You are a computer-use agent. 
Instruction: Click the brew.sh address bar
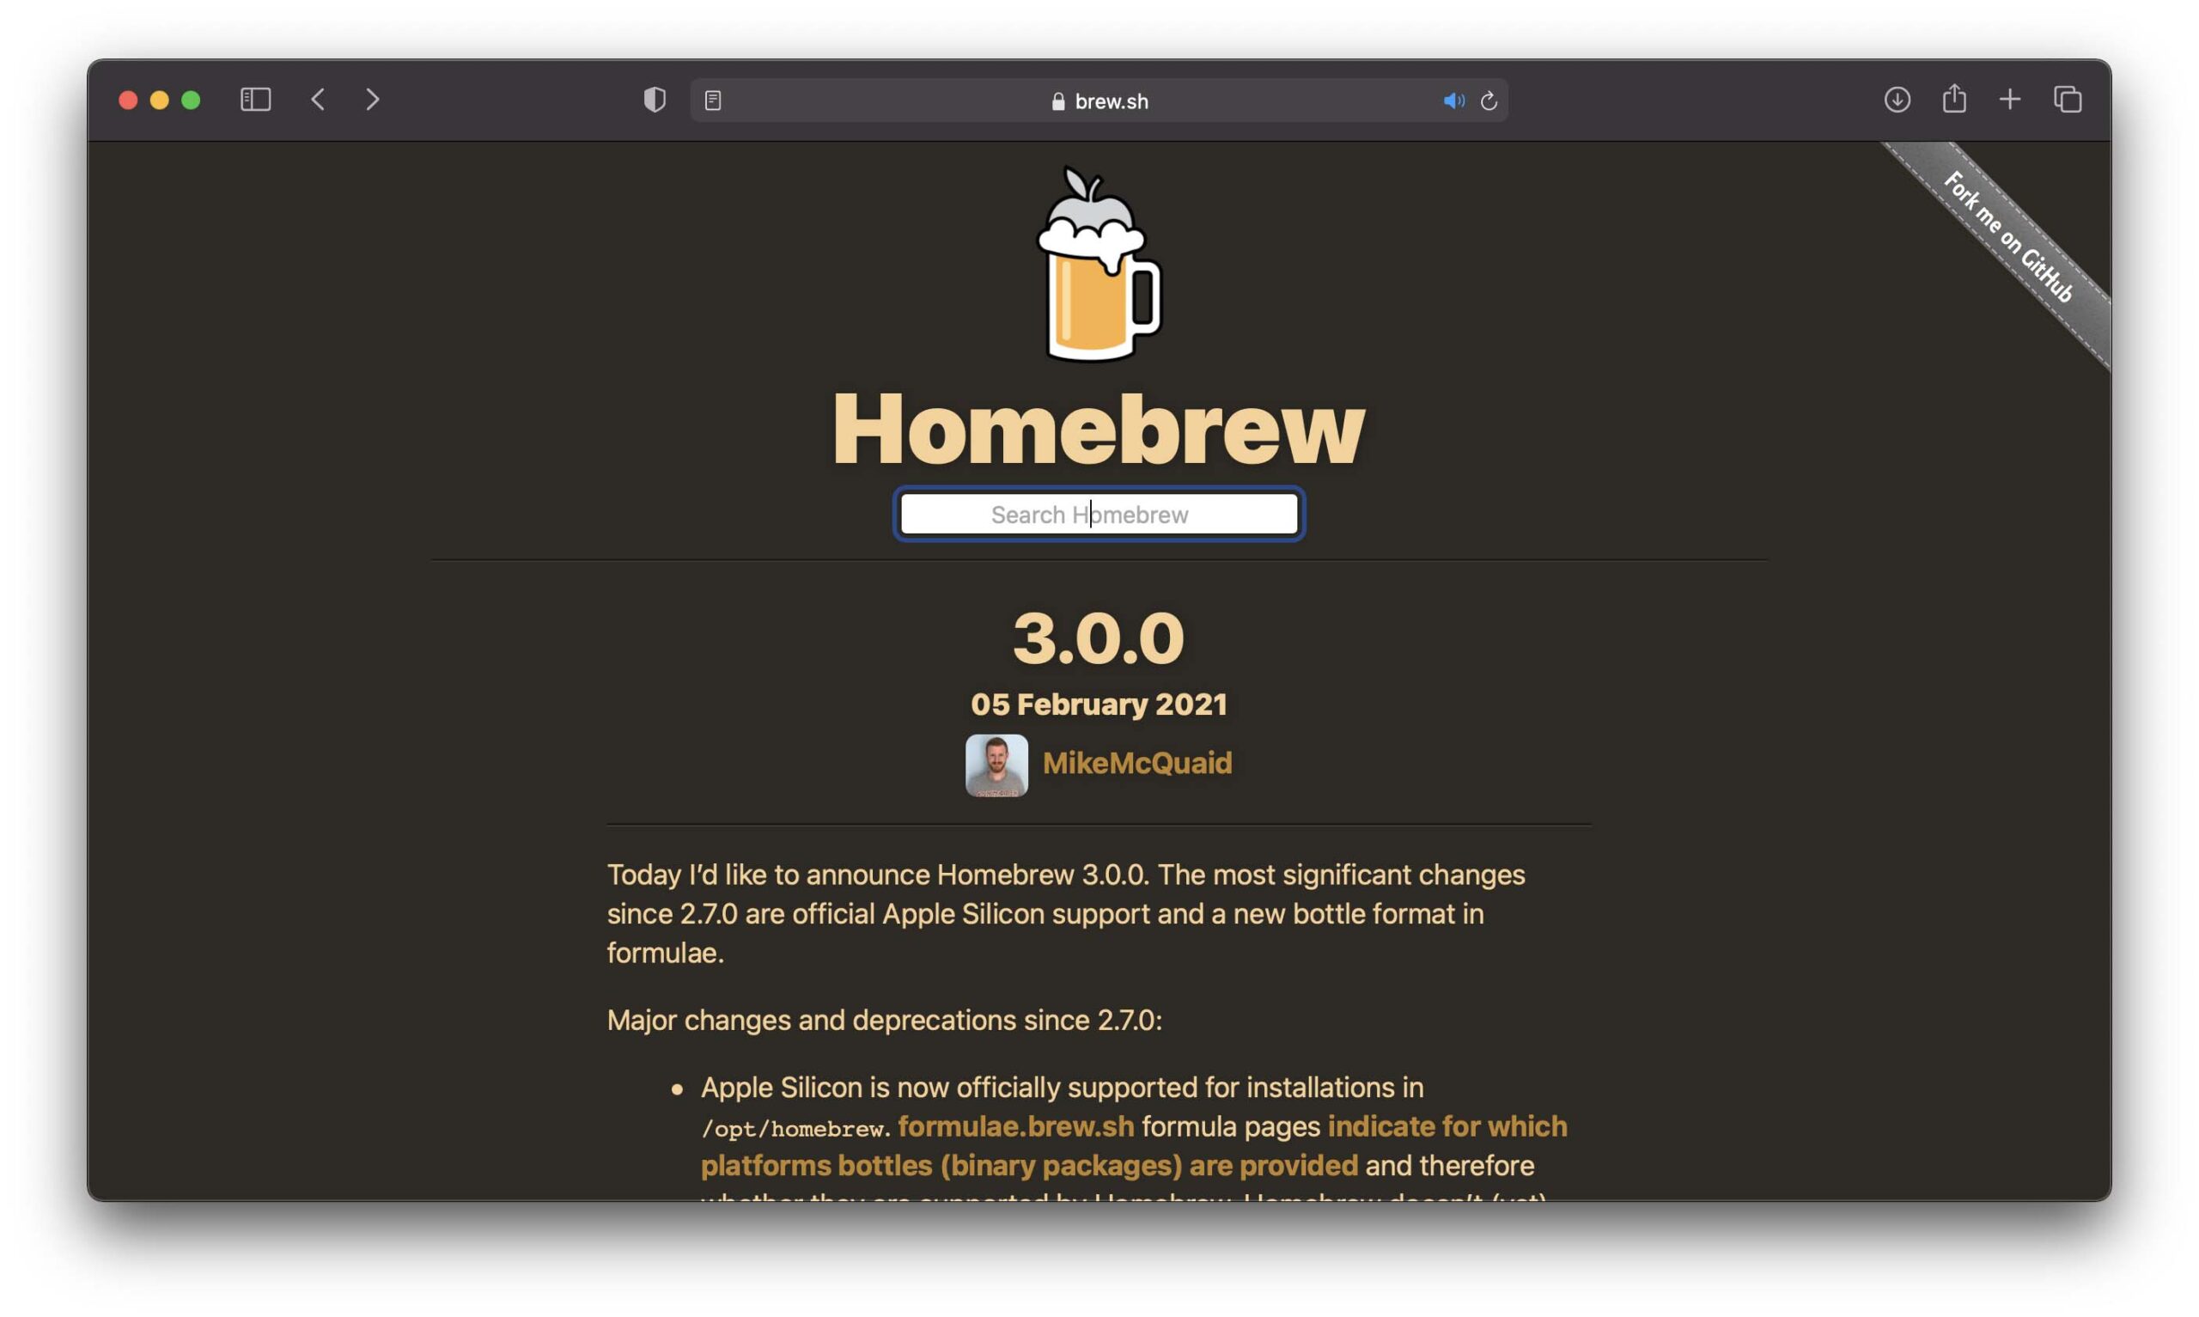tap(1100, 101)
